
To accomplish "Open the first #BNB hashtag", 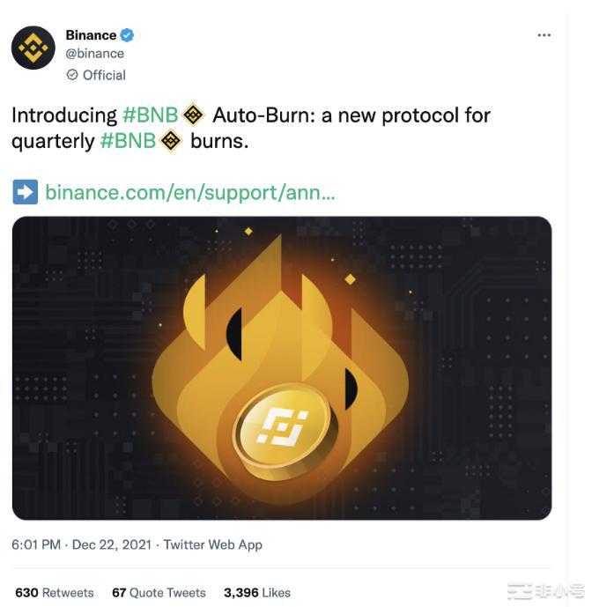I will pyautogui.click(x=151, y=115).
